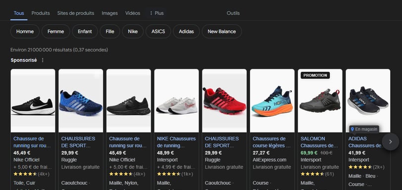
Task: Open the SALOMON Chaussures link
Action: point(319,142)
